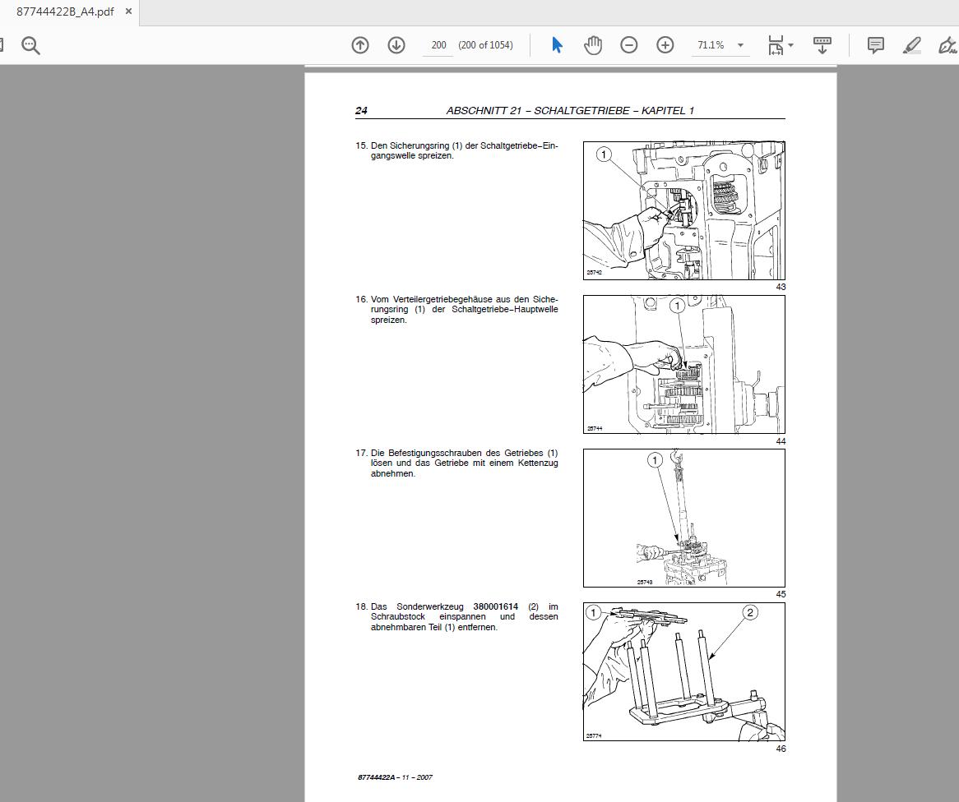This screenshot has width=959, height=802.
Task: Add a sticky note comment
Action: [875, 45]
